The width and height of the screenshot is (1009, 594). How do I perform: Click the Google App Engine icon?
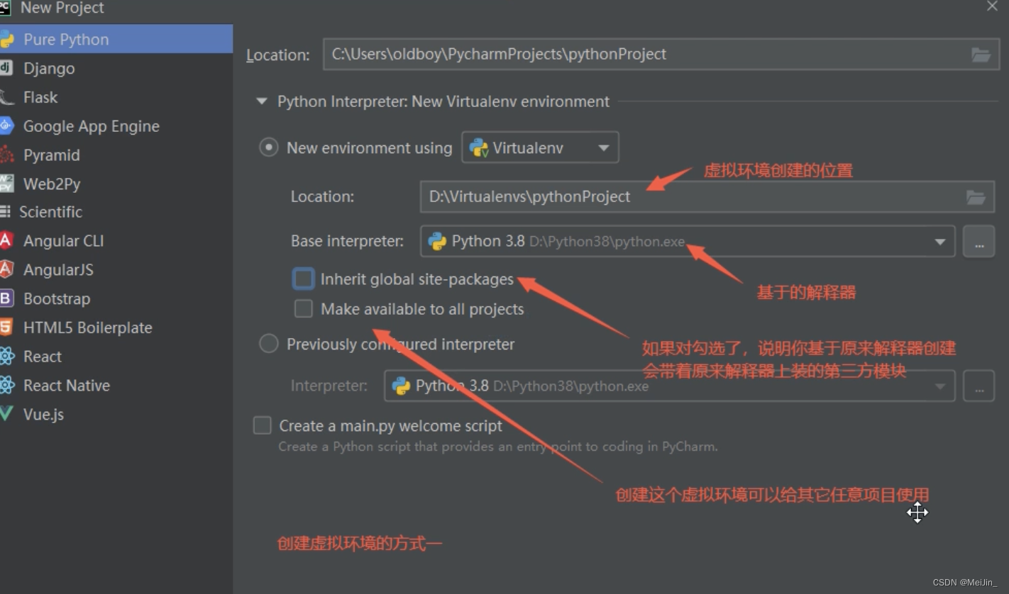[6, 126]
